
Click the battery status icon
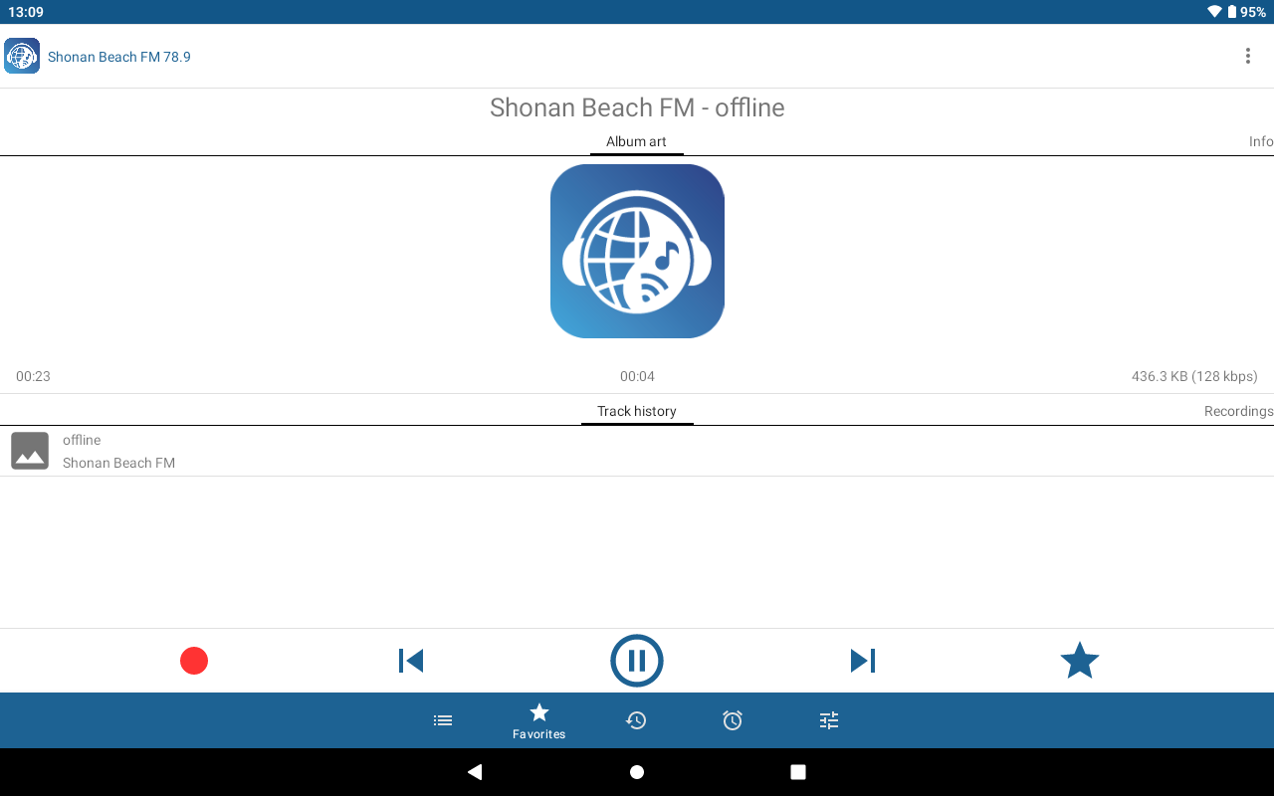click(1232, 12)
